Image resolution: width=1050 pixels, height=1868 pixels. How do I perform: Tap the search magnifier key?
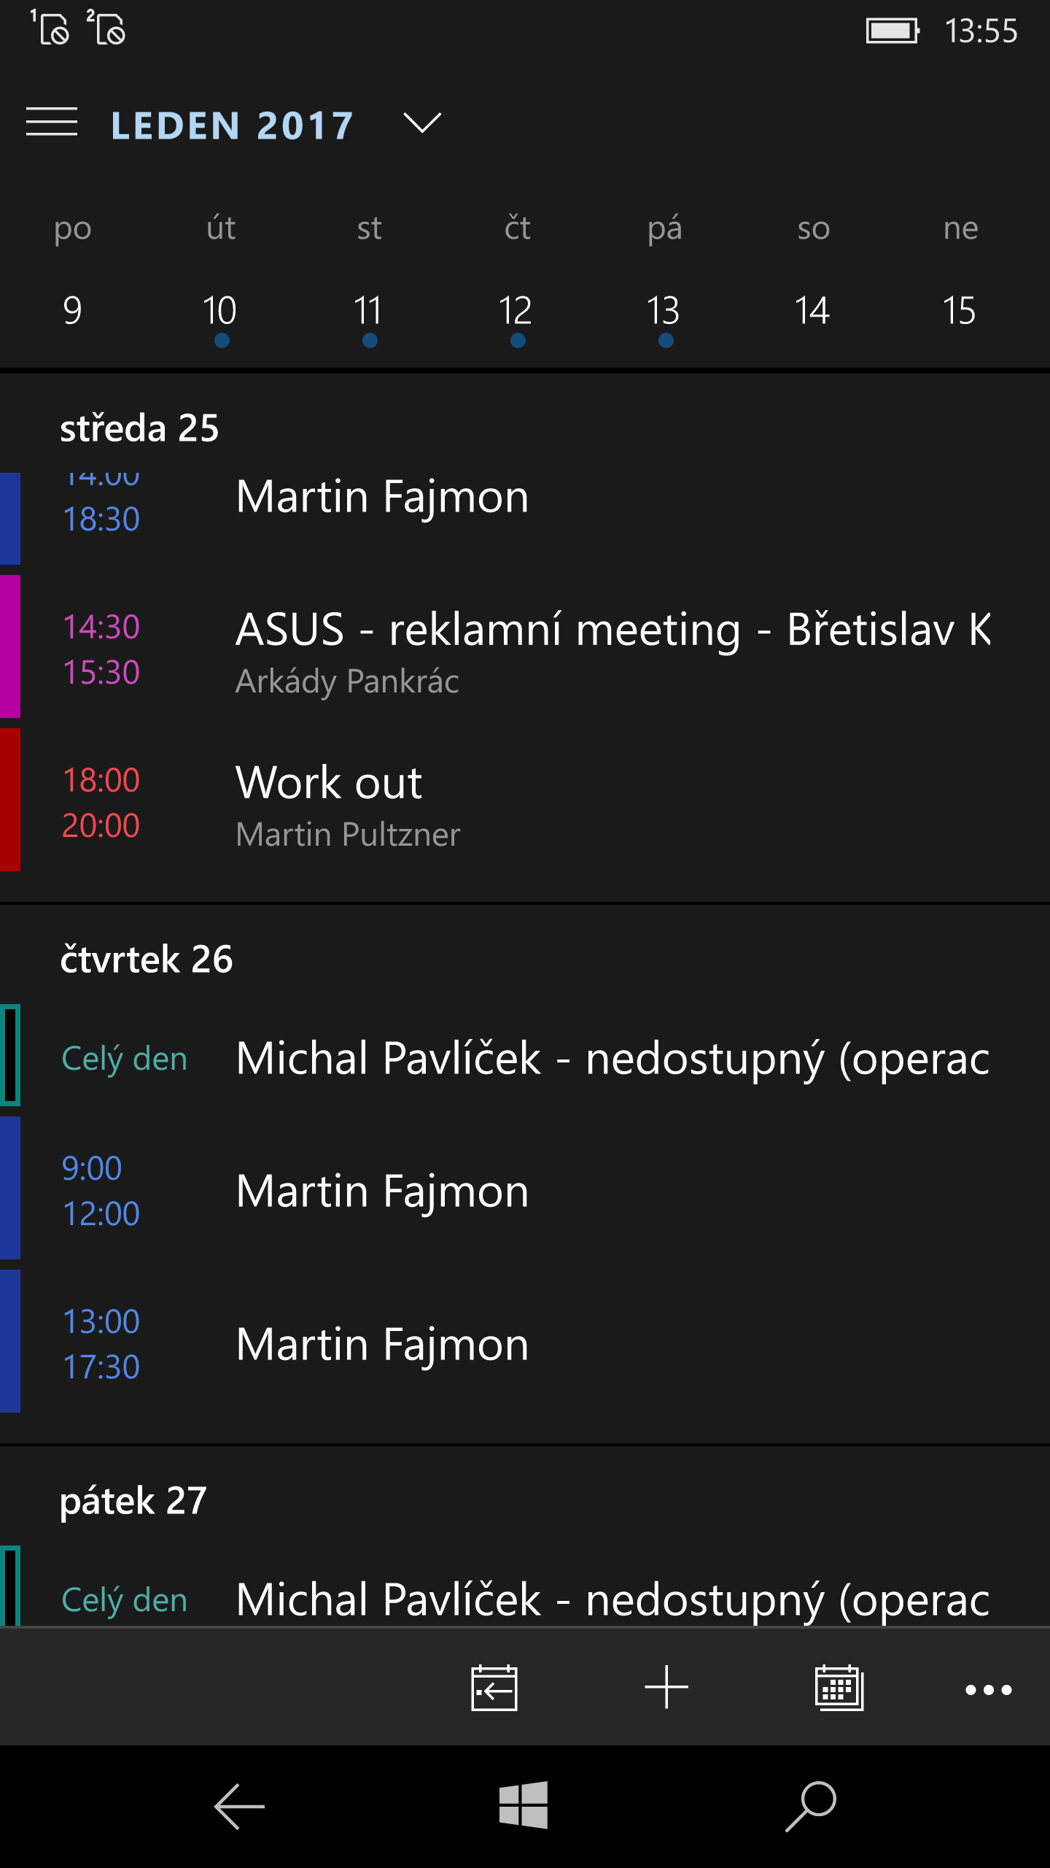(x=811, y=1806)
